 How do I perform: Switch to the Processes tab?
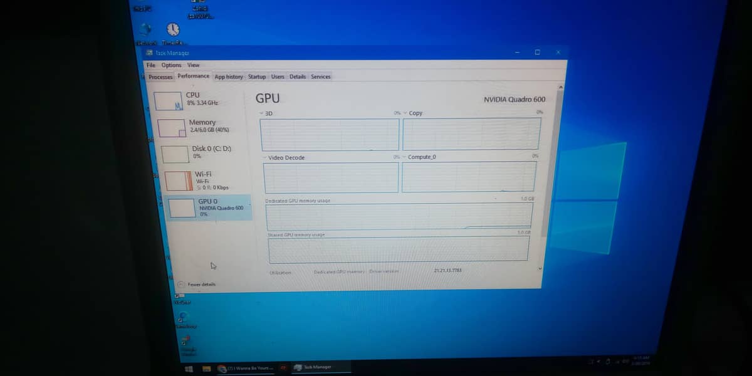(x=160, y=77)
